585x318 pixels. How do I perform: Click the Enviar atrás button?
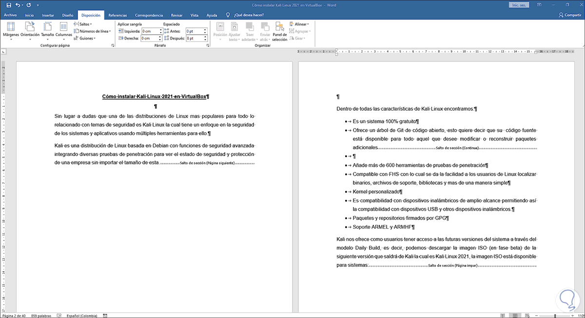point(265,31)
